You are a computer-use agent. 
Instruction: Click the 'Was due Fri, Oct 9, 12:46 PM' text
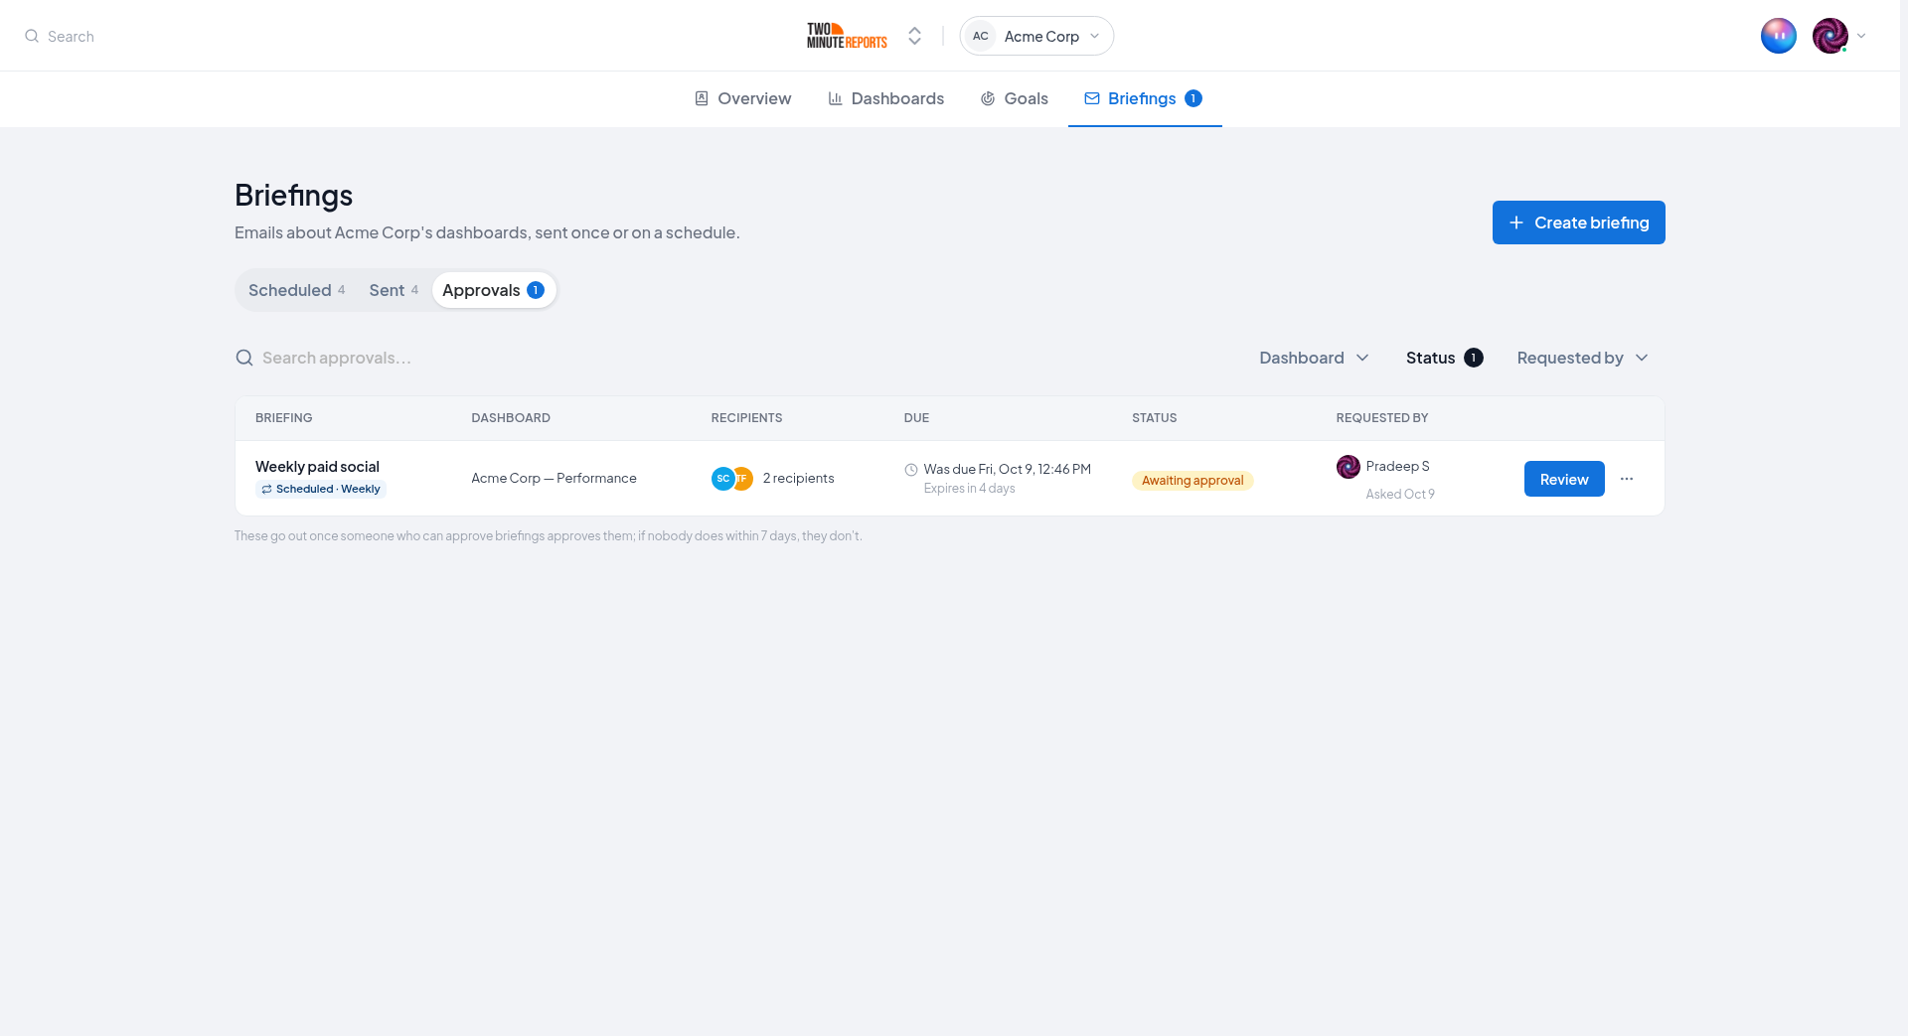[1007, 470]
